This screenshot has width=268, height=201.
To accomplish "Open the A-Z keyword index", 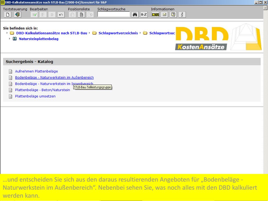I will point(144,15).
